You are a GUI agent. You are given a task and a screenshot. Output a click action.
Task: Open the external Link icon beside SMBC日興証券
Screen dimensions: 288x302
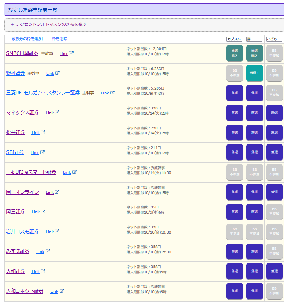(71, 53)
